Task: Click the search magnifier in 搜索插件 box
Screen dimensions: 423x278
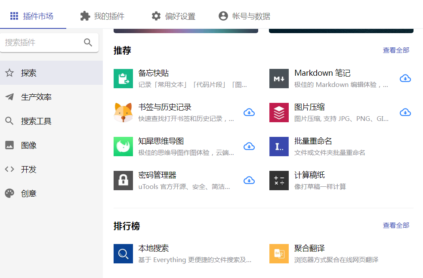Action: point(88,42)
